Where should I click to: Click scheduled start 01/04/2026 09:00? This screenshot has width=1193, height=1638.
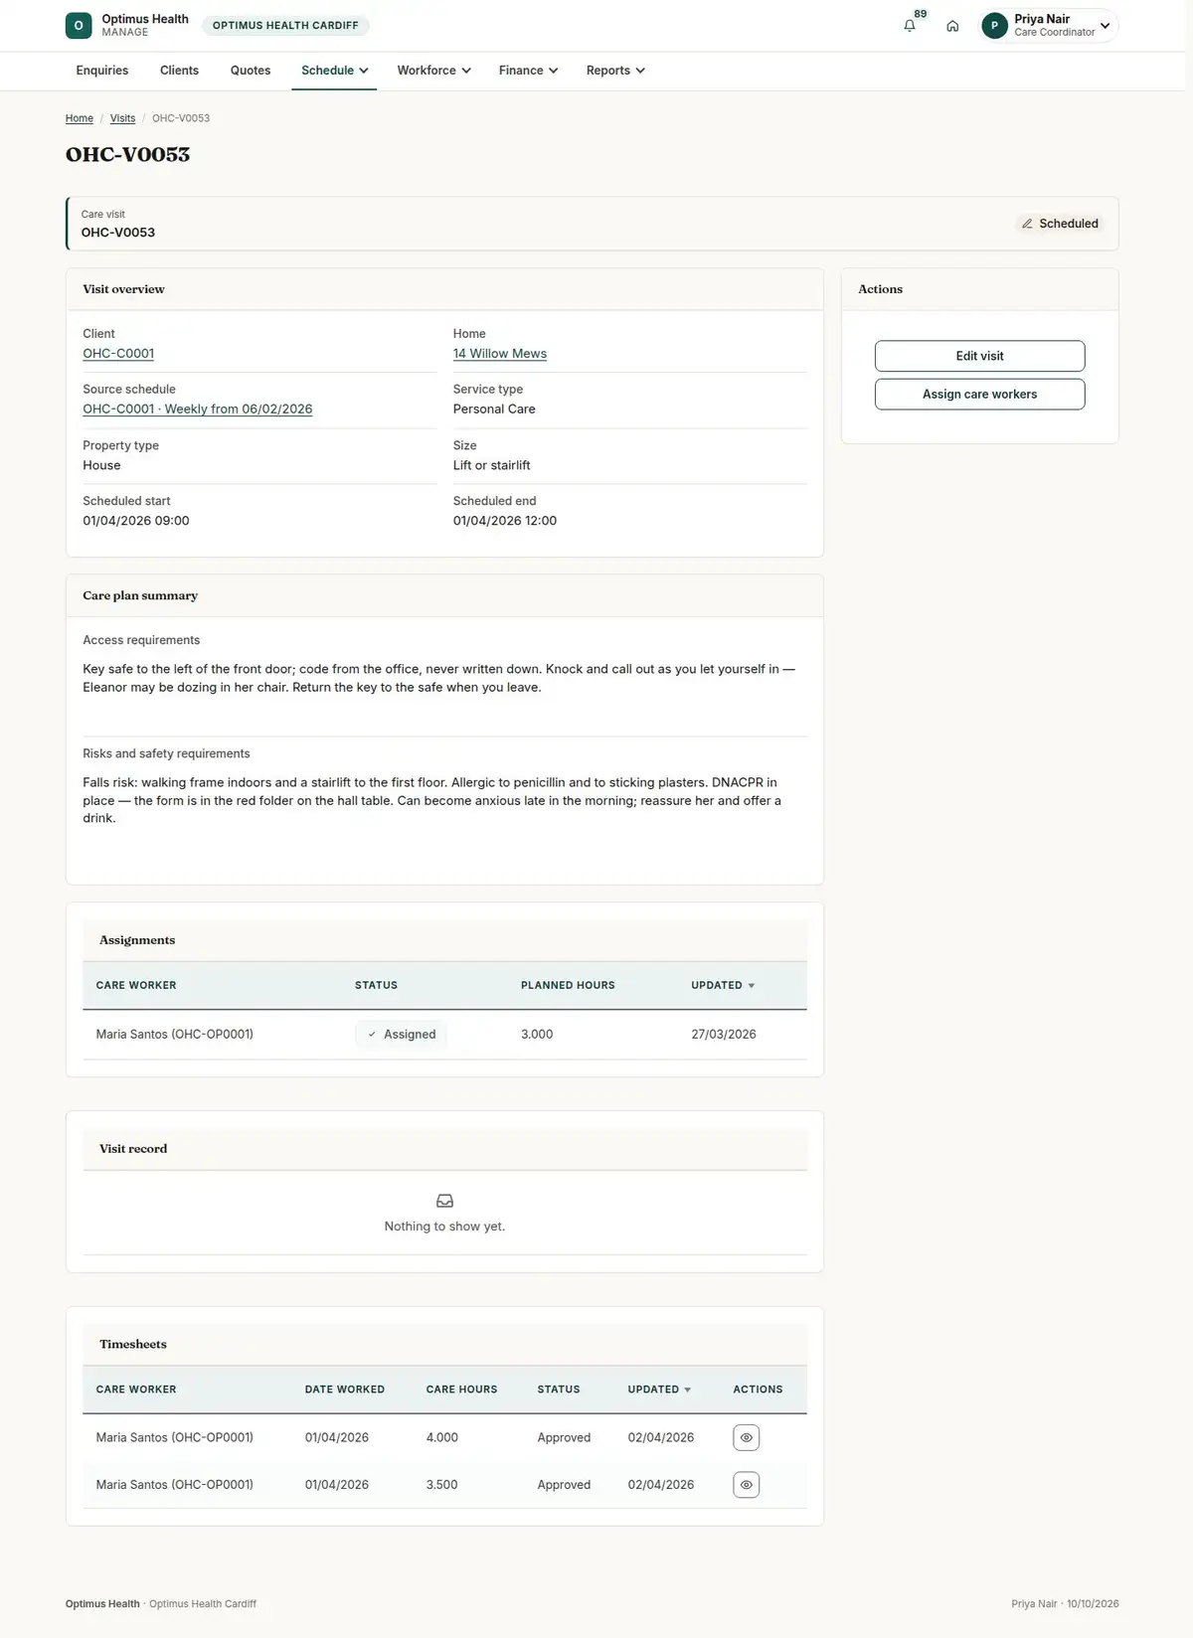click(x=136, y=521)
